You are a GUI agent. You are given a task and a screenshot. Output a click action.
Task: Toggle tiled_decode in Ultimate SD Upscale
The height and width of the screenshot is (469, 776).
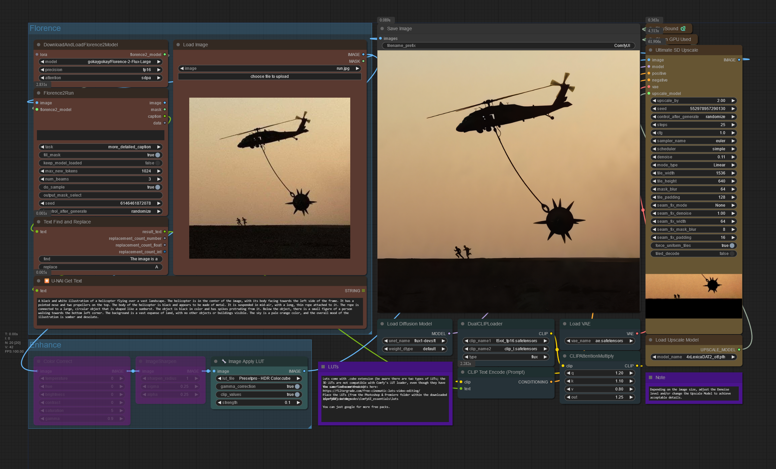click(732, 254)
